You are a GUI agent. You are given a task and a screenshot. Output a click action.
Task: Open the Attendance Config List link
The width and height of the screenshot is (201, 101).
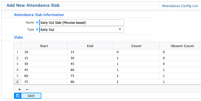click(x=180, y=6)
